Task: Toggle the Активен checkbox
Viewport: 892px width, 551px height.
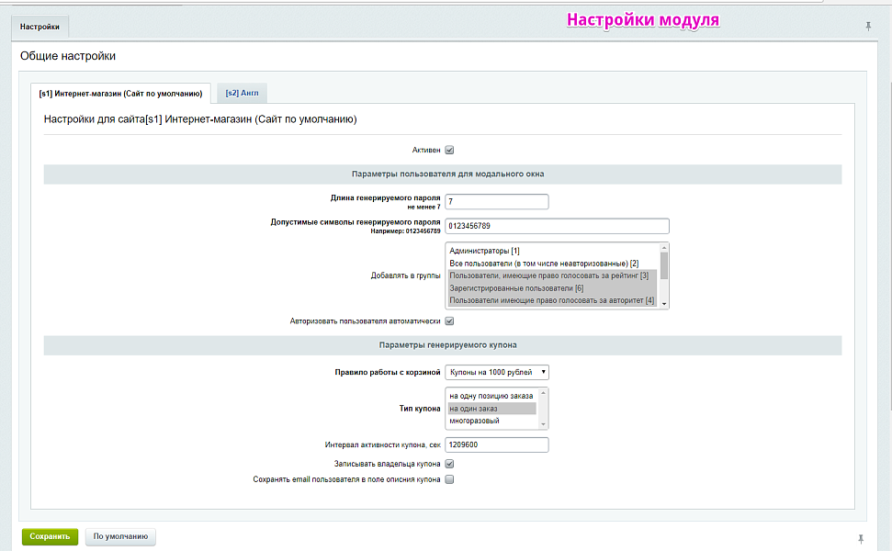Action: click(450, 150)
